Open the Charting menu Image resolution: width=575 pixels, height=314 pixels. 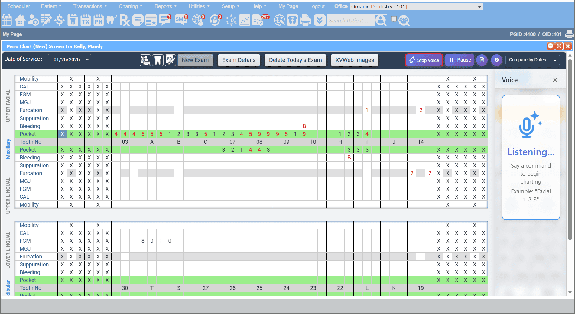(x=130, y=6)
